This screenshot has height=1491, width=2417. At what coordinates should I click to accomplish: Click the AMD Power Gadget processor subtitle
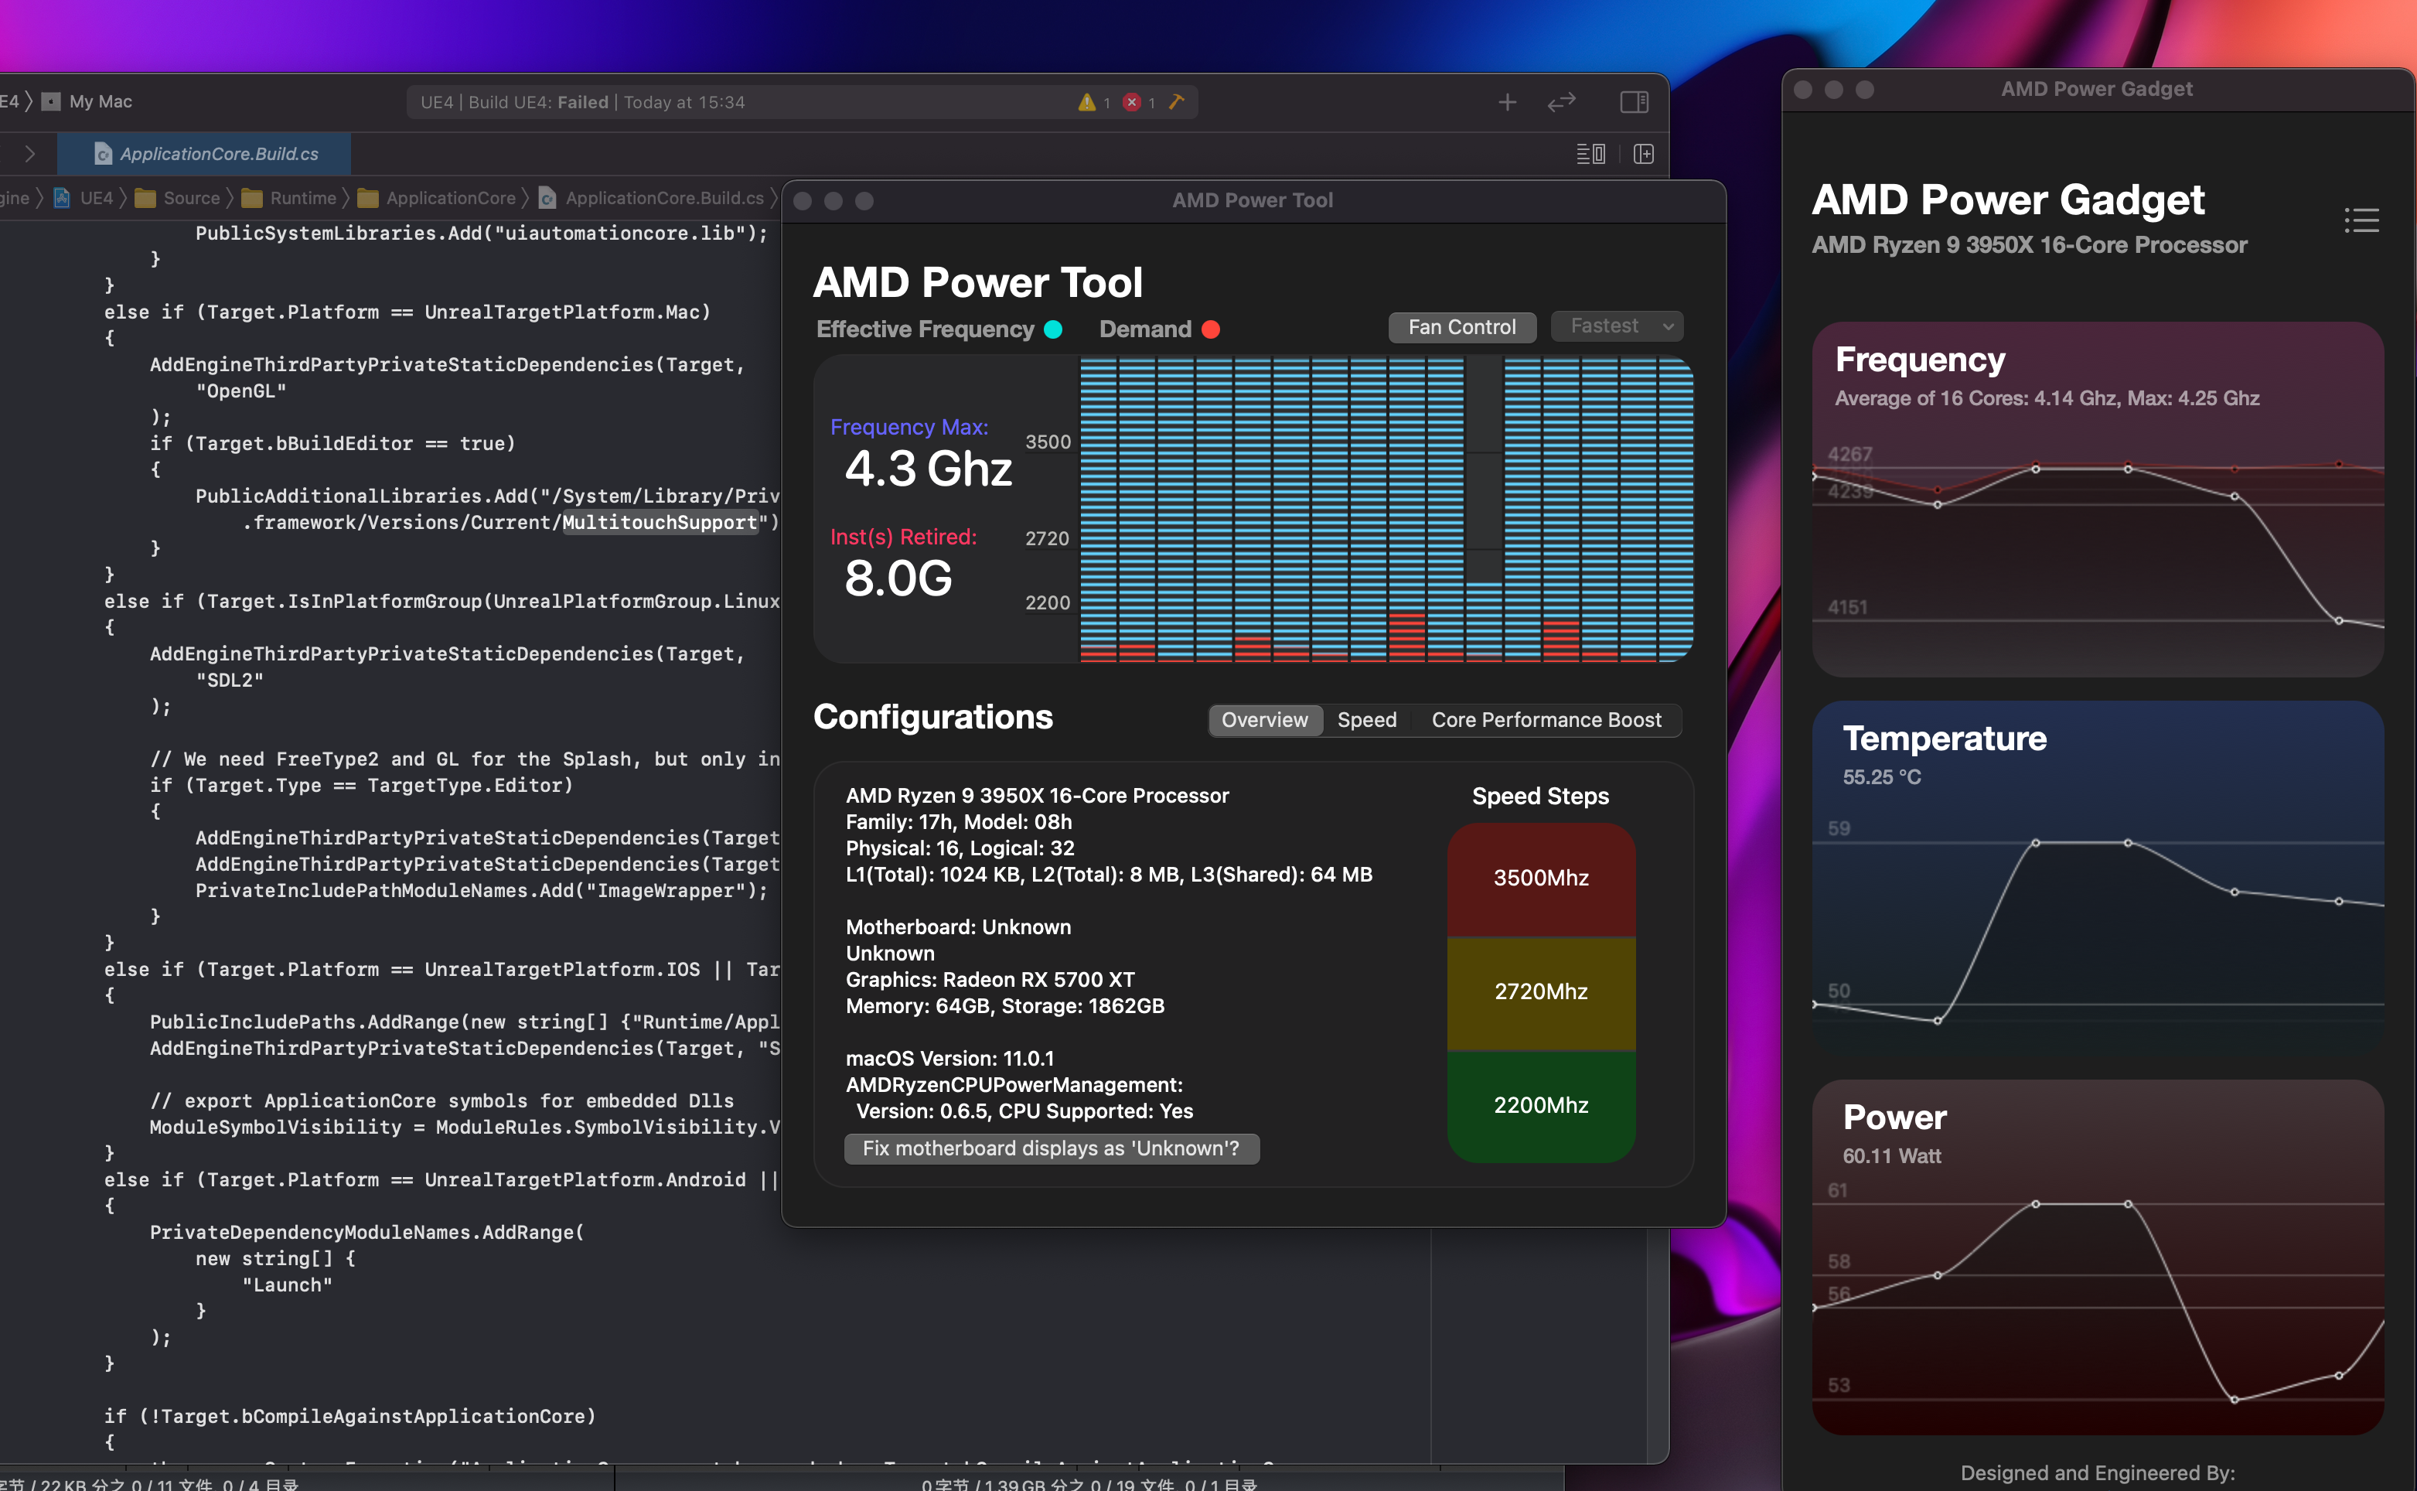[x=2029, y=246]
